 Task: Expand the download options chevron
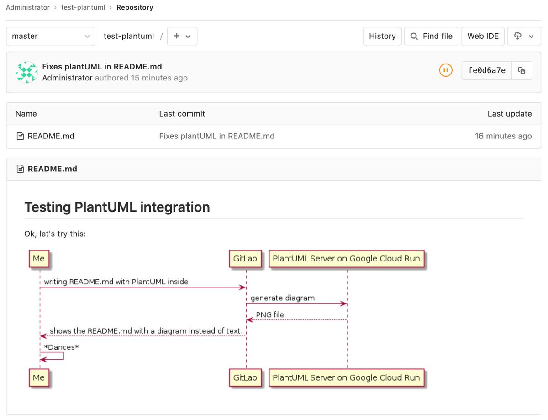pyautogui.click(x=531, y=37)
